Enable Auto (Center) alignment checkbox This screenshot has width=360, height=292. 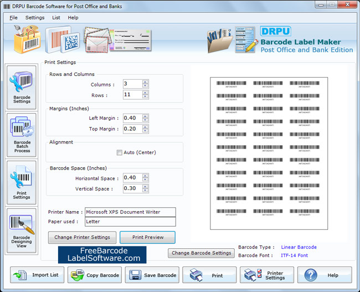click(120, 152)
